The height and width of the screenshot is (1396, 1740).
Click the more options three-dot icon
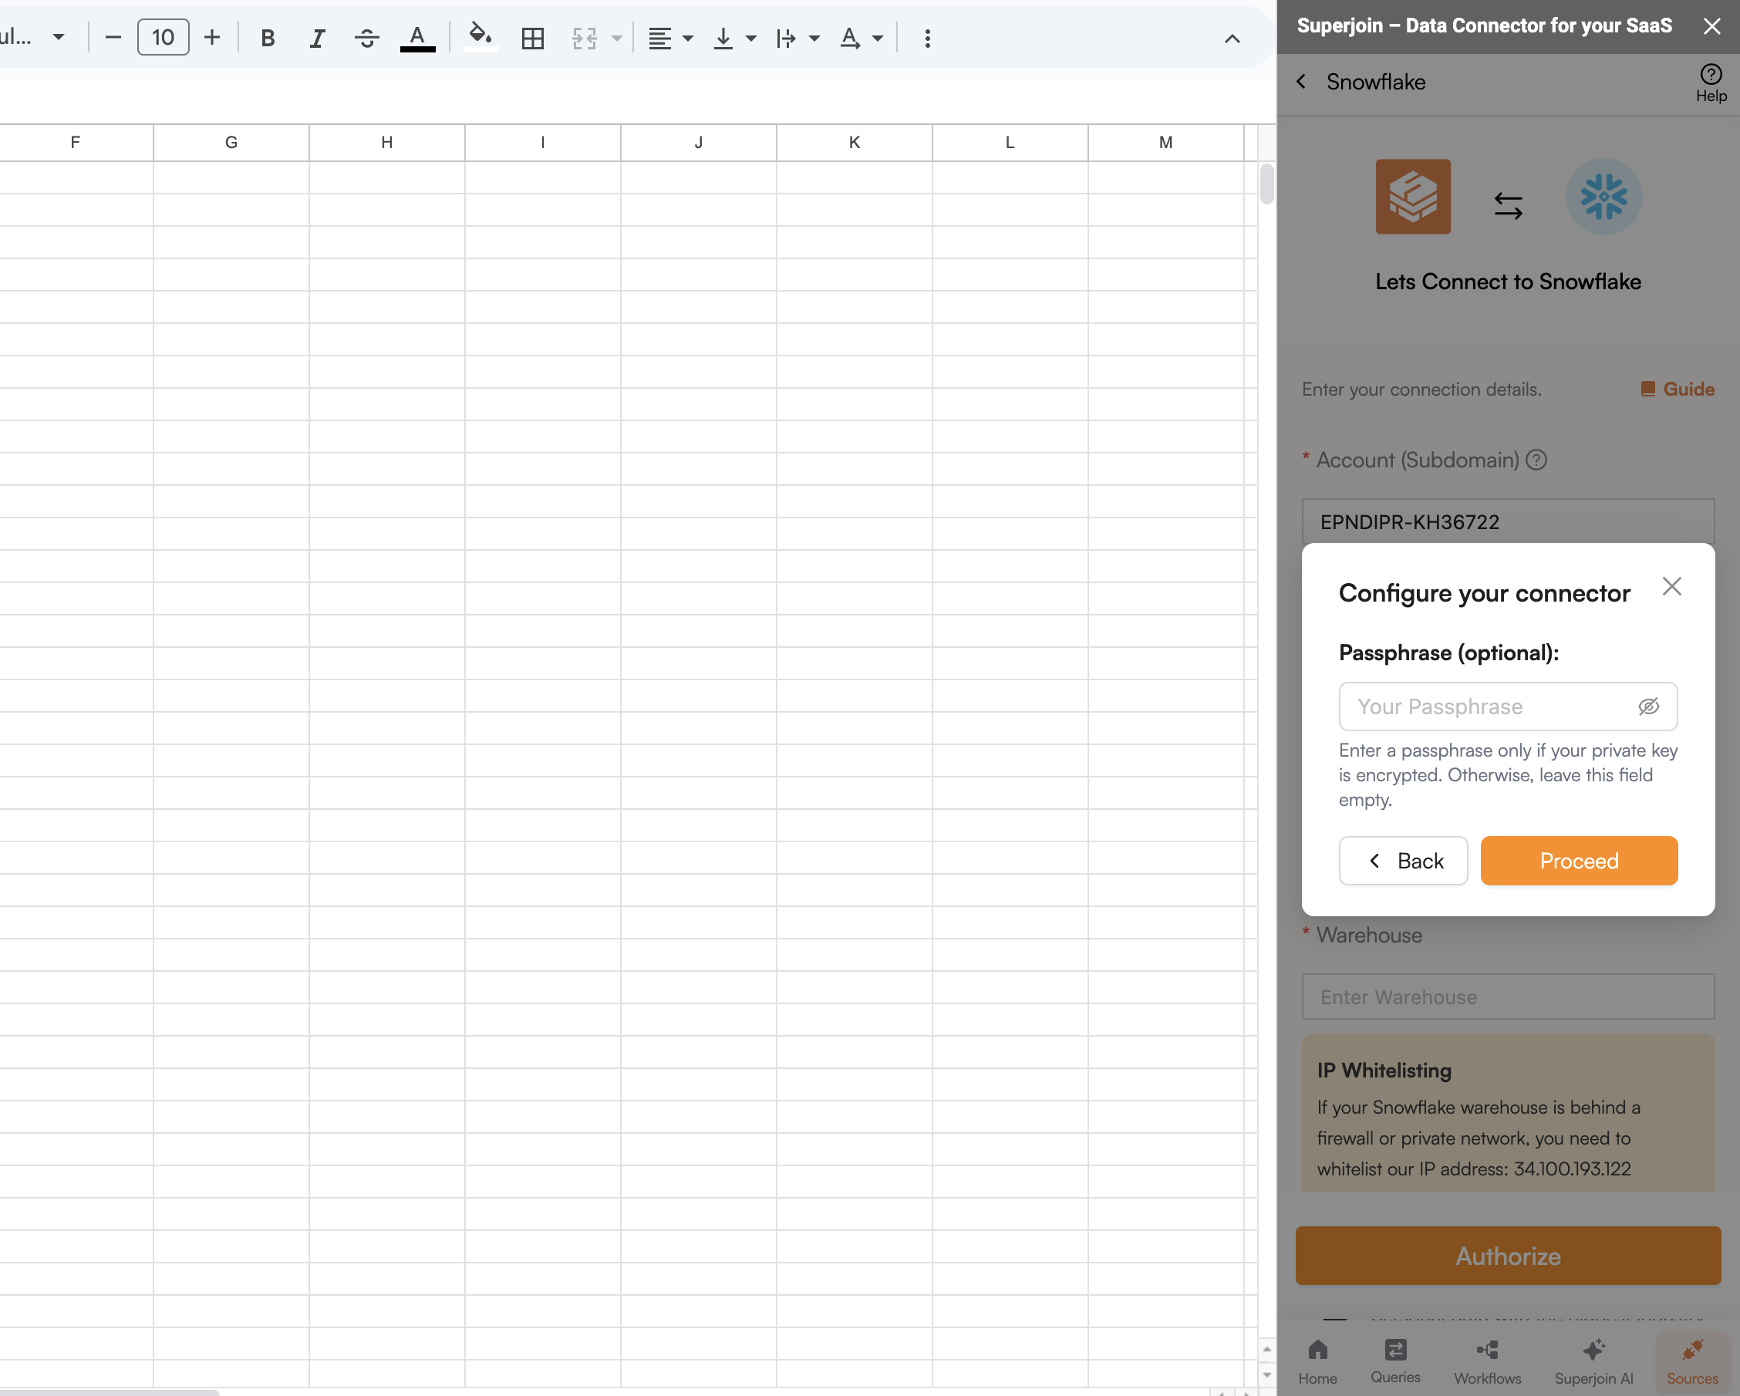(x=927, y=38)
